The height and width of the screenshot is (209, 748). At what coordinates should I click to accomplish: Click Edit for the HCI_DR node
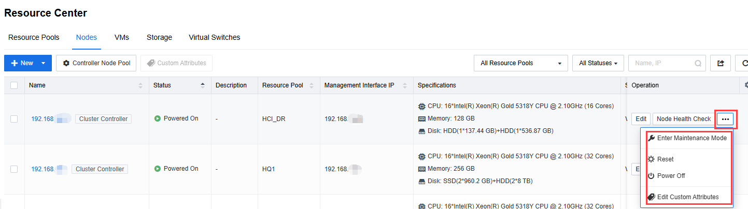641,119
